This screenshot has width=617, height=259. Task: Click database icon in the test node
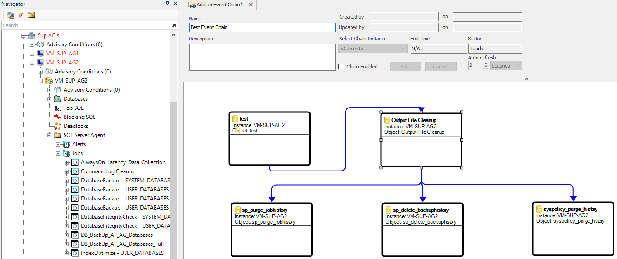236,119
